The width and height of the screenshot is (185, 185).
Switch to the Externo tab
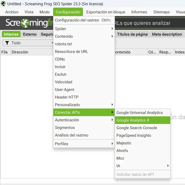[x=30, y=34]
